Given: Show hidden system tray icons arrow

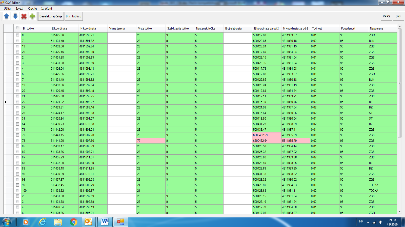Looking at the screenshot, I should point(368,222).
